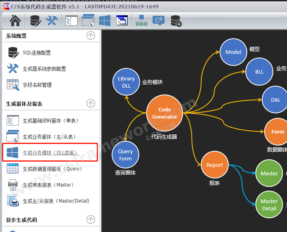
Task: Open 生成数据查询窗体（Query）
Action: click(52, 169)
